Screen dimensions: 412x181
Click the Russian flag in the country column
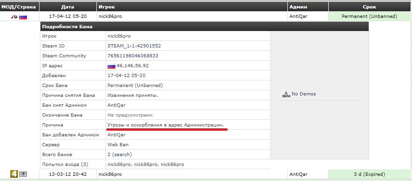pyautogui.click(x=23, y=17)
